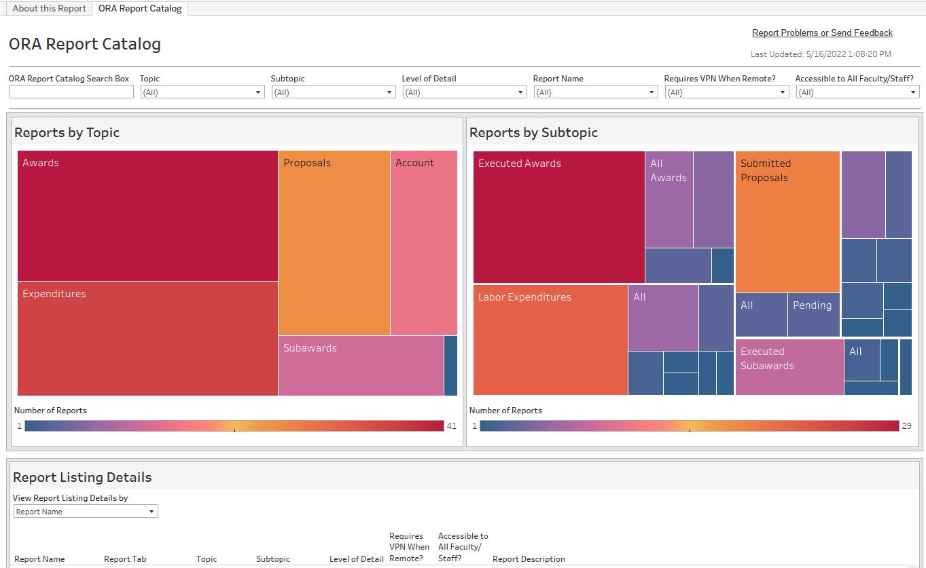The height and width of the screenshot is (568, 926).
Task: Select the Awards tile in topic treemap
Action: click(147, 216)
